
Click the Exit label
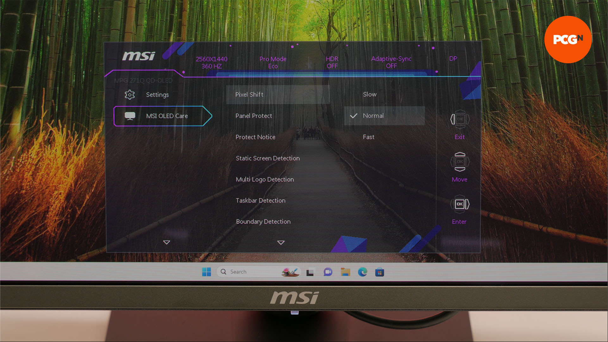[x=460, y=137]
